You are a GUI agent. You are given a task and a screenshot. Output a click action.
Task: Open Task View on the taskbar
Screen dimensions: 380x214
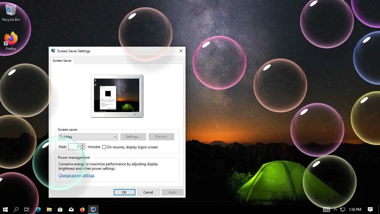point(27,209)
